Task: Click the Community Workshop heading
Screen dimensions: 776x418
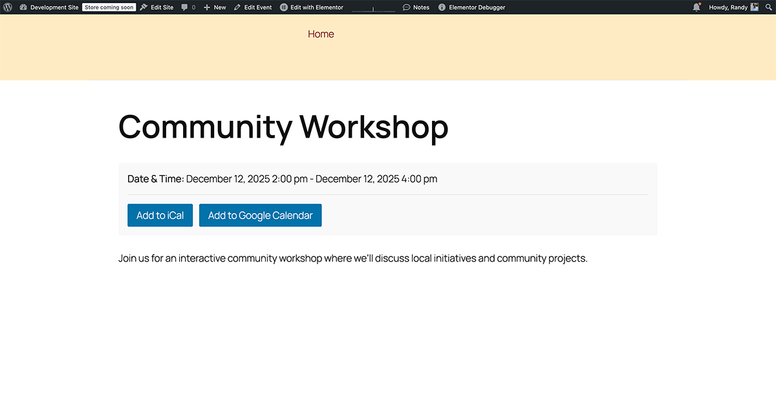Action: (283, 127)
